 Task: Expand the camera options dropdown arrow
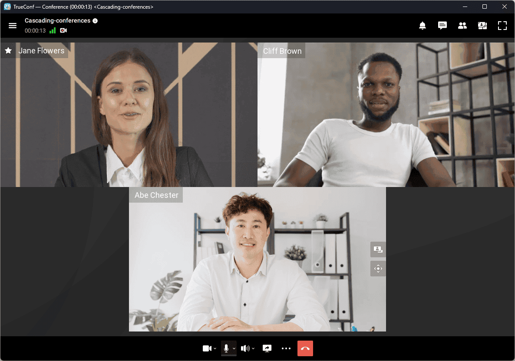pos(215,348)
